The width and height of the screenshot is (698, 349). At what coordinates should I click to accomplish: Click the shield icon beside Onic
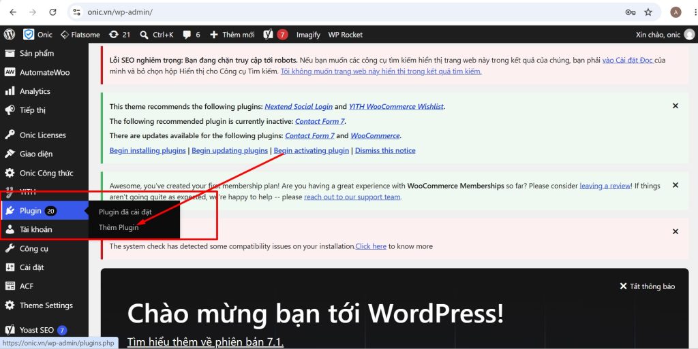click(x=29, y=34)
